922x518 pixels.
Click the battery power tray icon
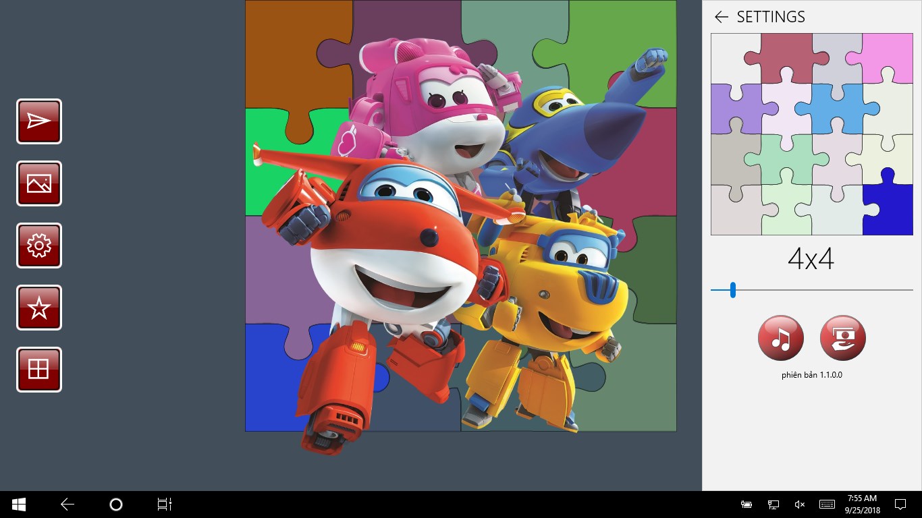(x=747, y=505)
